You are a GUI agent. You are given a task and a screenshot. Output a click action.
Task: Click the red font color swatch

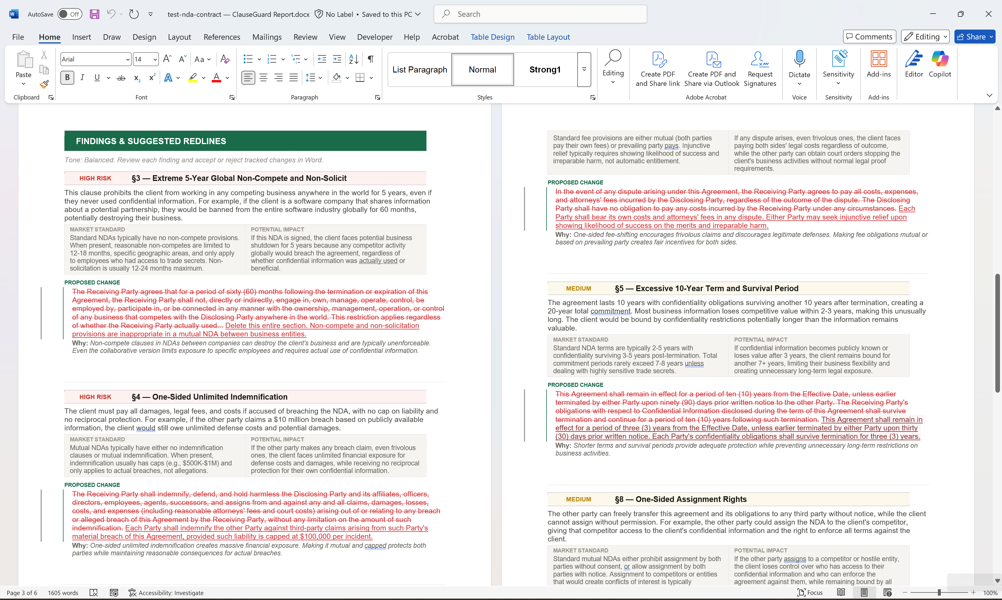(216, 78)
